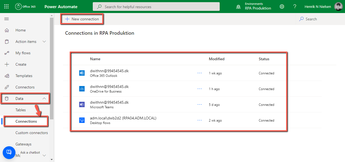Select the Microsoft Teams connection name
345x162 pixels.
pyautogui.click(x=109, y=103)
